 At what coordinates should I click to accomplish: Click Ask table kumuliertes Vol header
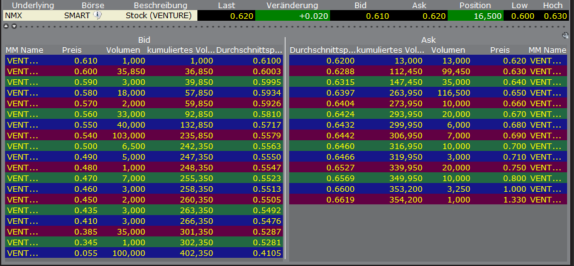click(x=390, y=50)
